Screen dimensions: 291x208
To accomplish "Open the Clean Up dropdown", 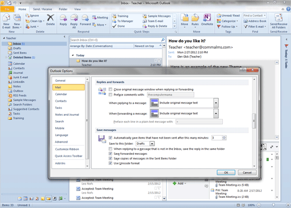I will [35, 21].
